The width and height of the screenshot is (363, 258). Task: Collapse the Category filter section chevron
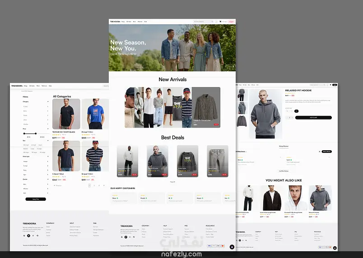48,102
